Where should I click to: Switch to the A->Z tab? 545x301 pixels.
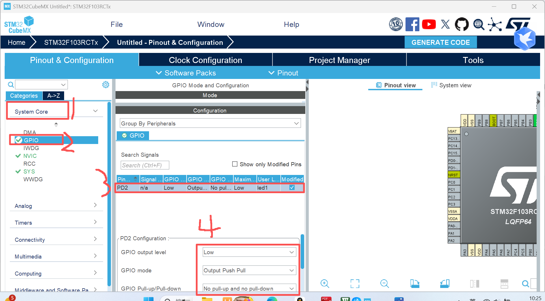(x=53, y=95)
